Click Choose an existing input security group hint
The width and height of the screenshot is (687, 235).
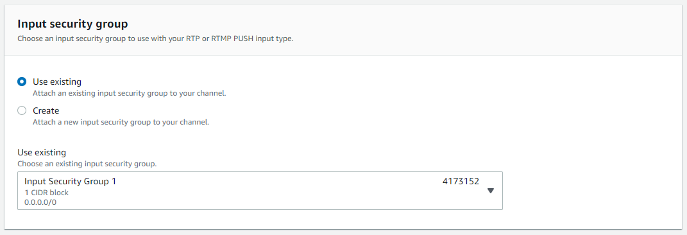coord(87,164)
